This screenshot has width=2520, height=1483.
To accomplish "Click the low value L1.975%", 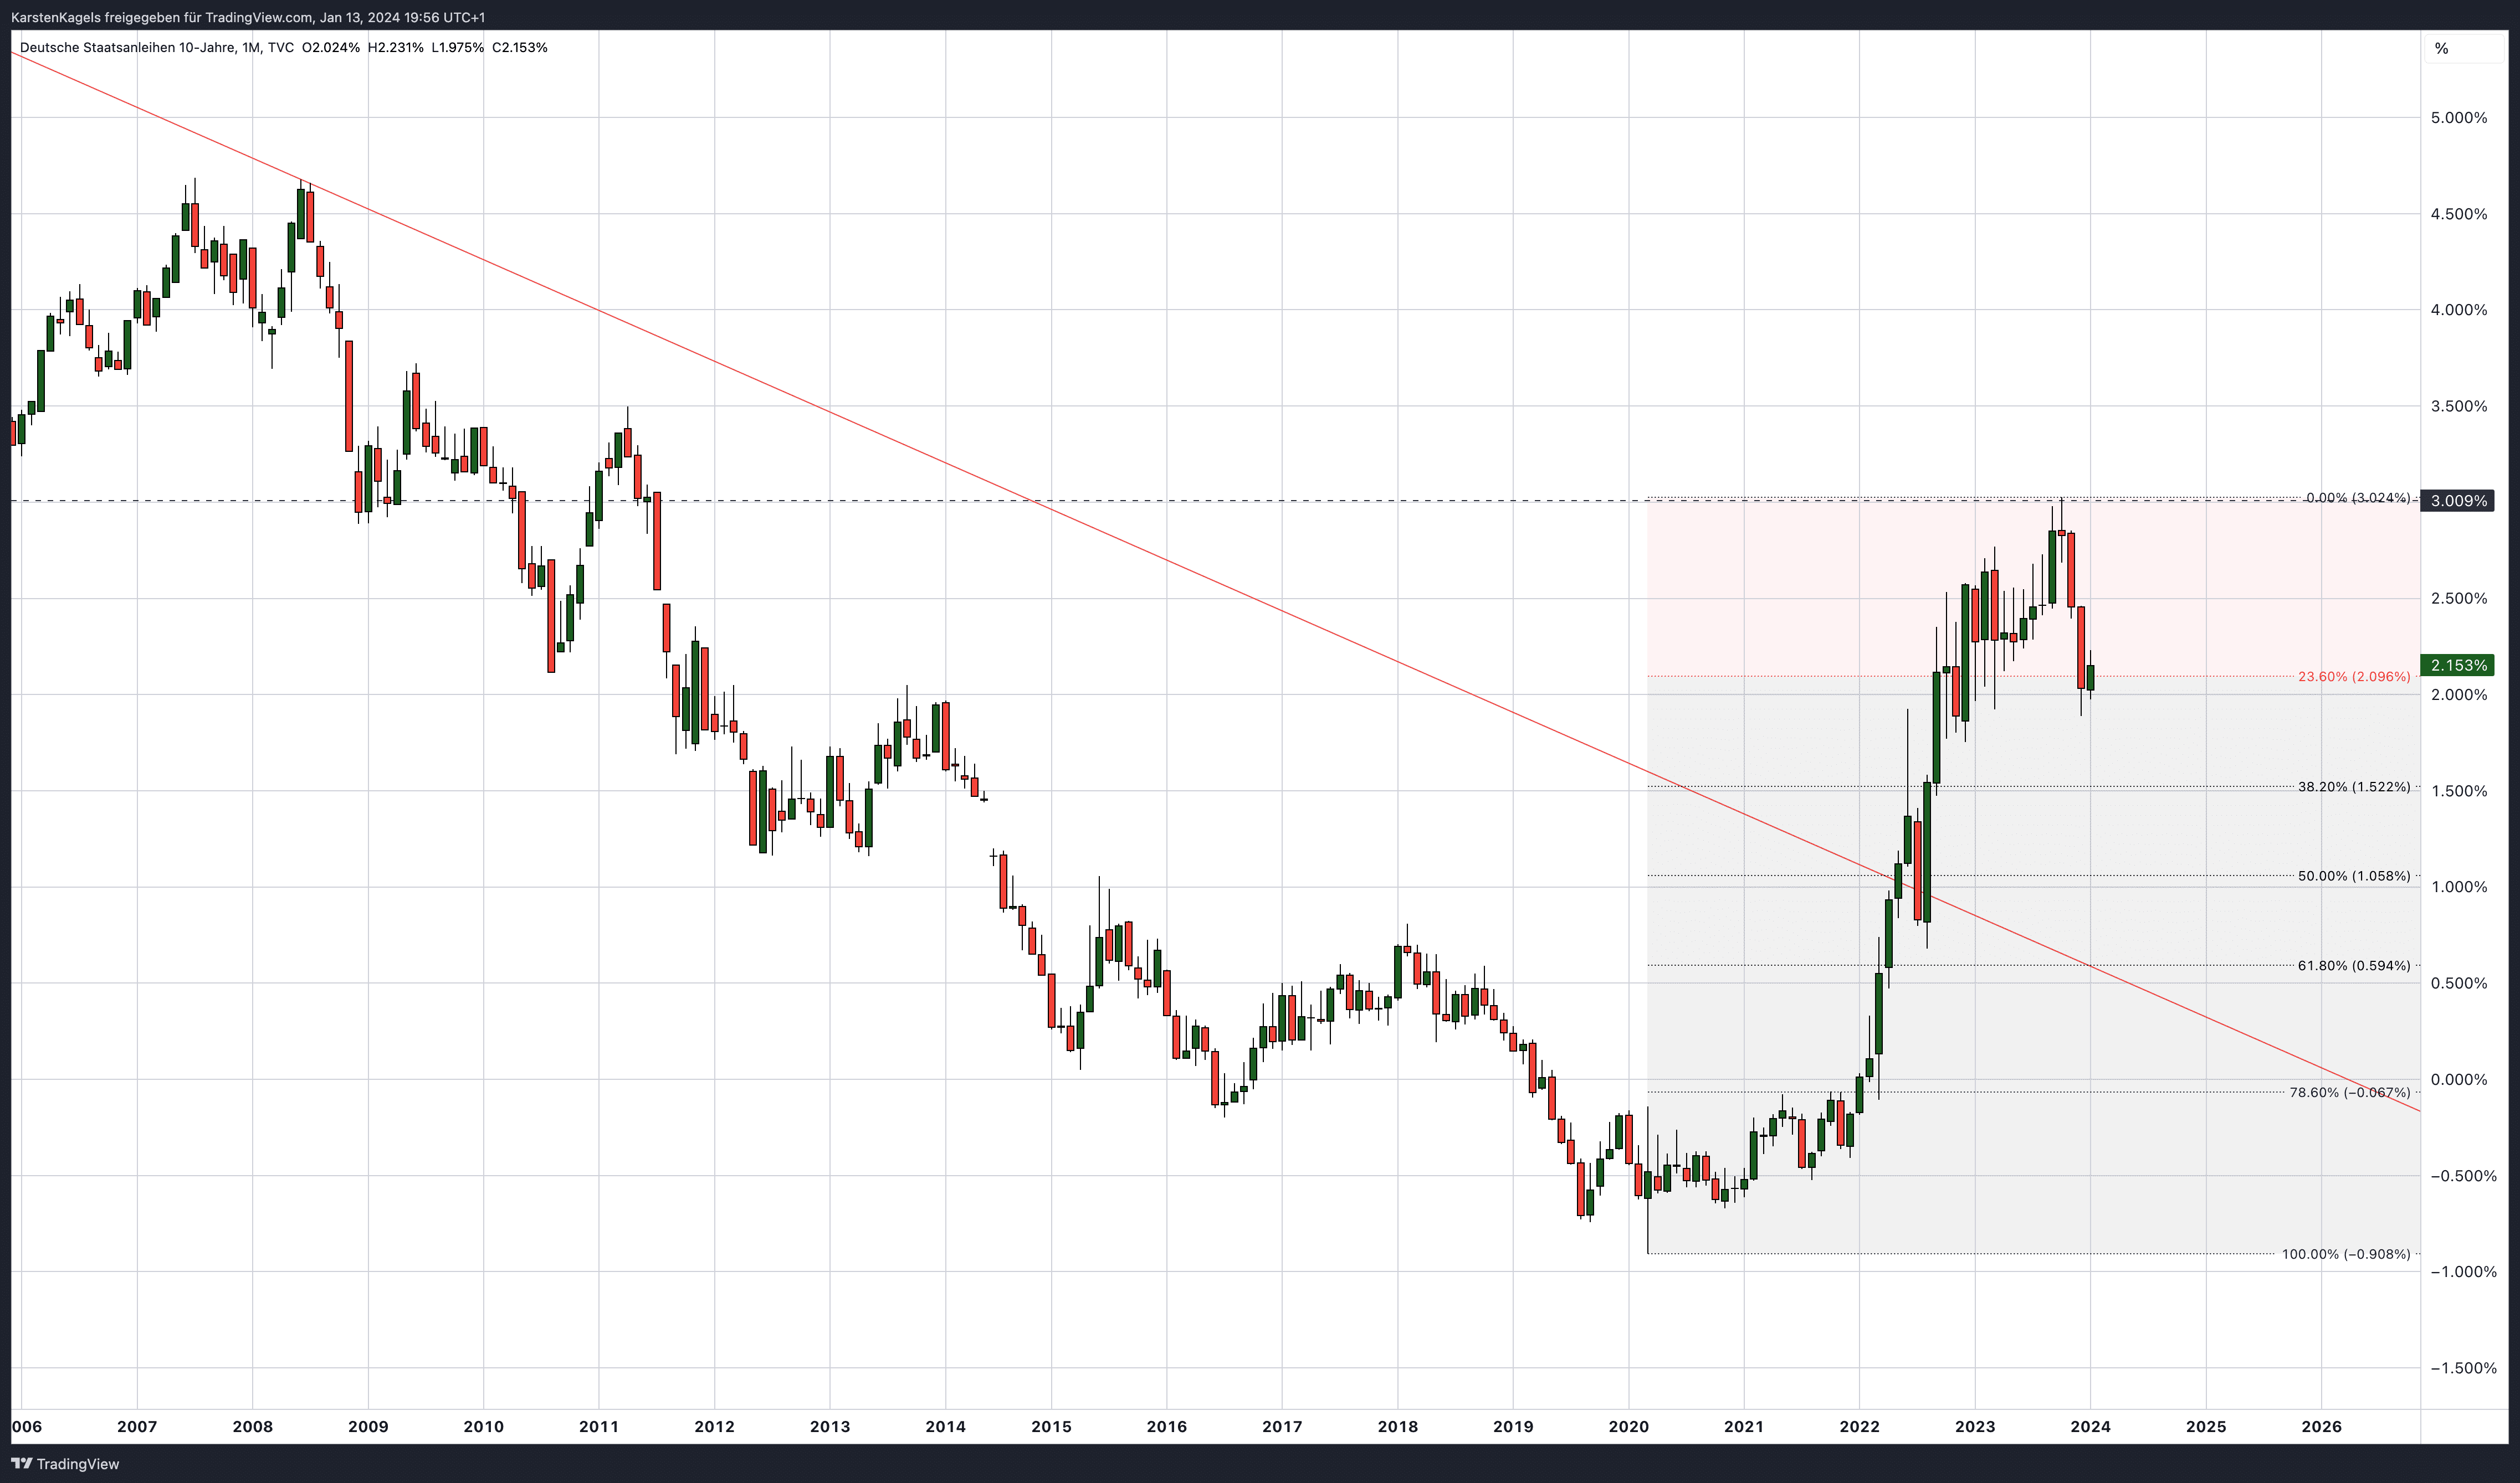I will click(x=457, y=48).
